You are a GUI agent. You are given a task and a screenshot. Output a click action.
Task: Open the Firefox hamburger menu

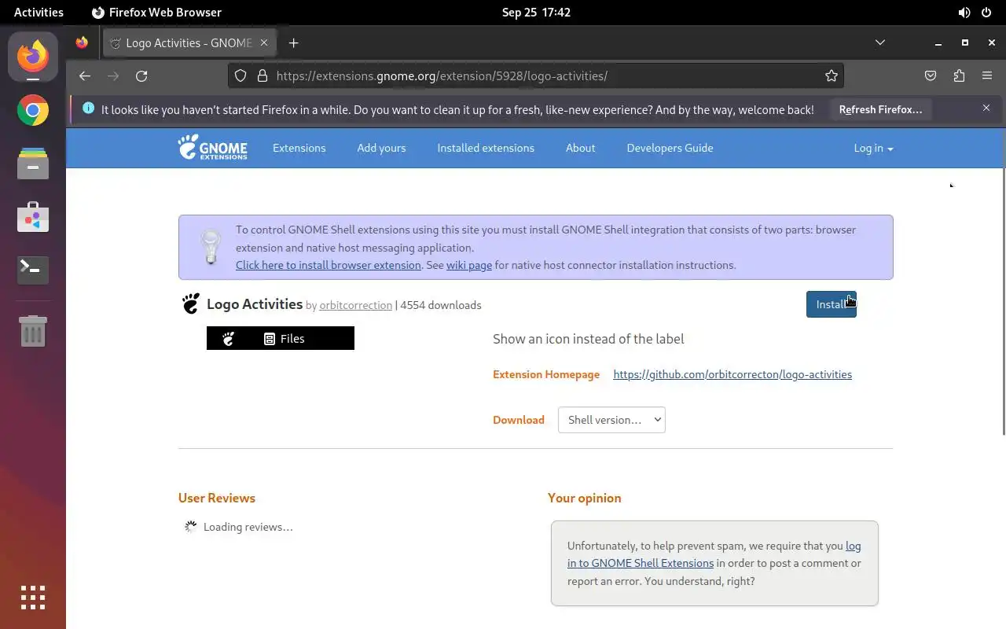987,75
